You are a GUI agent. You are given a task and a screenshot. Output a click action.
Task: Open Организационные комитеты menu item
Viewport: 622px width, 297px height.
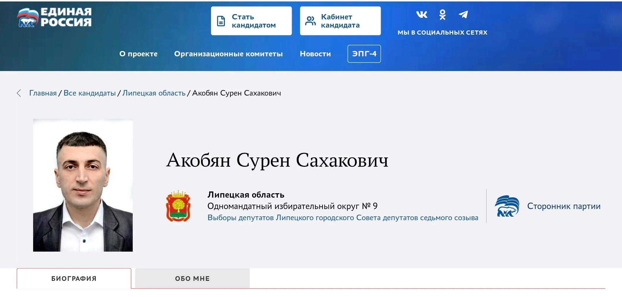tap(228, 54)
